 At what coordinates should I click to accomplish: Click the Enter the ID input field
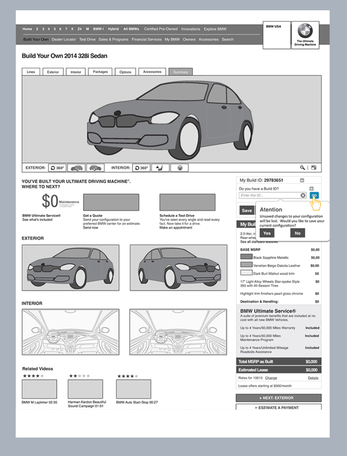pyautogui.click(x=273, y=195)
